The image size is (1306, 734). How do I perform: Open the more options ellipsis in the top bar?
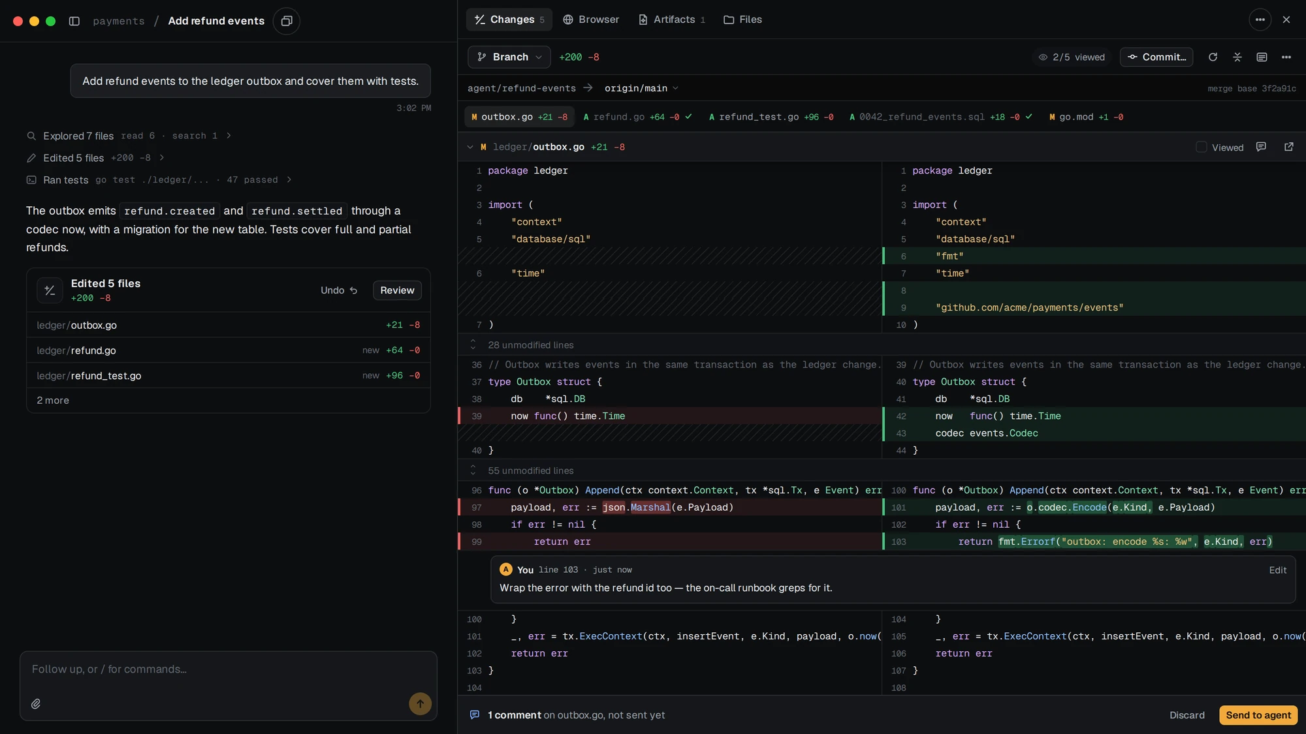tap(1260, 20)
